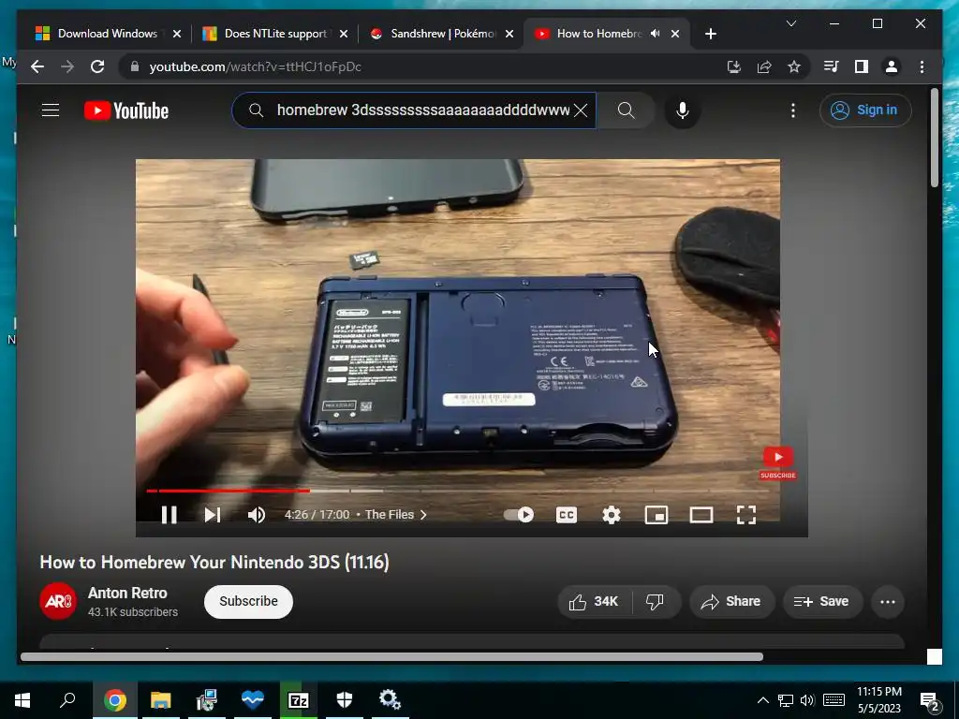The image size is (959, 719).
Task: Go to YouTube home via logo
Action: point(126,110)
